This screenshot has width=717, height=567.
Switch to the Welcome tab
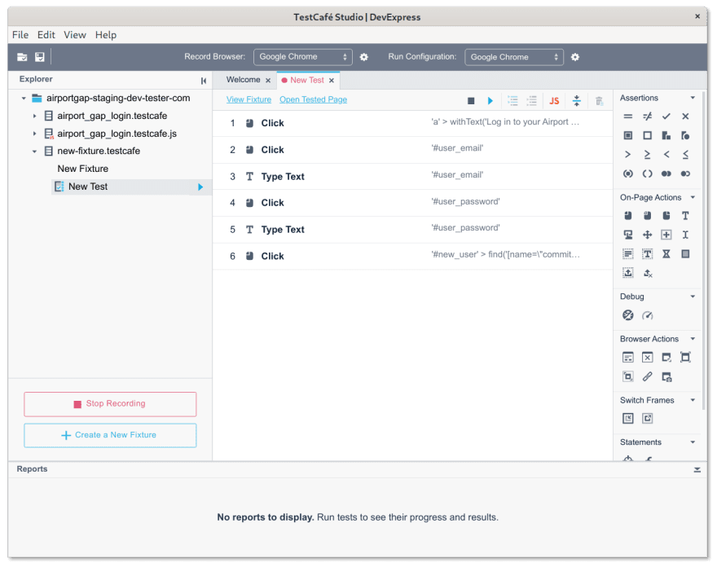click(244, 80)
